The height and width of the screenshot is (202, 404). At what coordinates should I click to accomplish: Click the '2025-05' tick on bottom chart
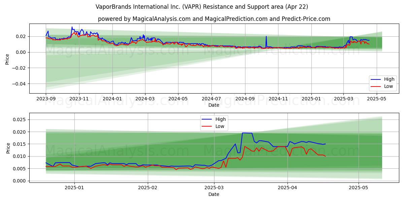359,188
